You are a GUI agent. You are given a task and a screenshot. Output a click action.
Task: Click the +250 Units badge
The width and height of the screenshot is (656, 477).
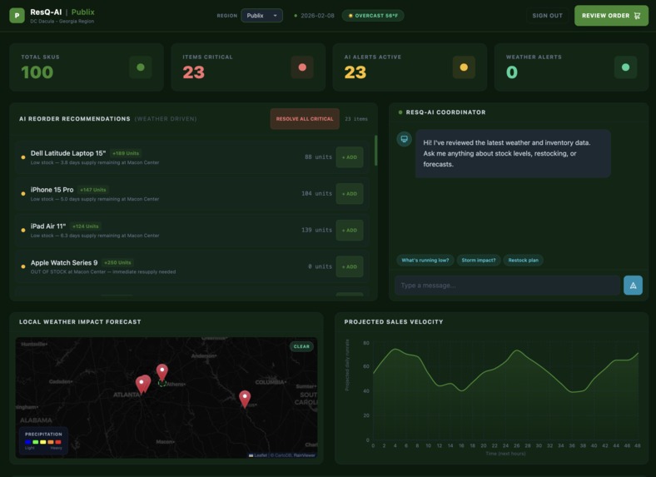coord(117,263)
